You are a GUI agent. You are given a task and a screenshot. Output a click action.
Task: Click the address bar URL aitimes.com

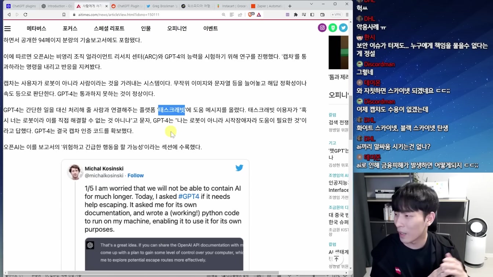point(119,15)
